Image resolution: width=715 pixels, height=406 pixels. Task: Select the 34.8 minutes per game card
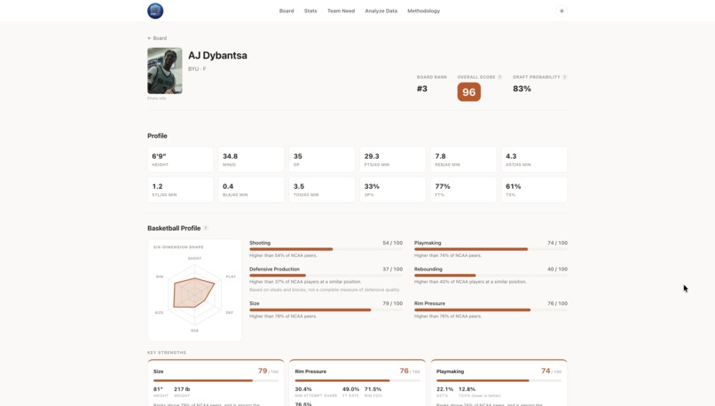pyautogui.click(x=251, y=160)
